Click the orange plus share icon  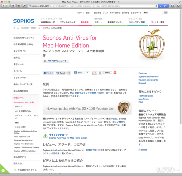pos(115,73)
